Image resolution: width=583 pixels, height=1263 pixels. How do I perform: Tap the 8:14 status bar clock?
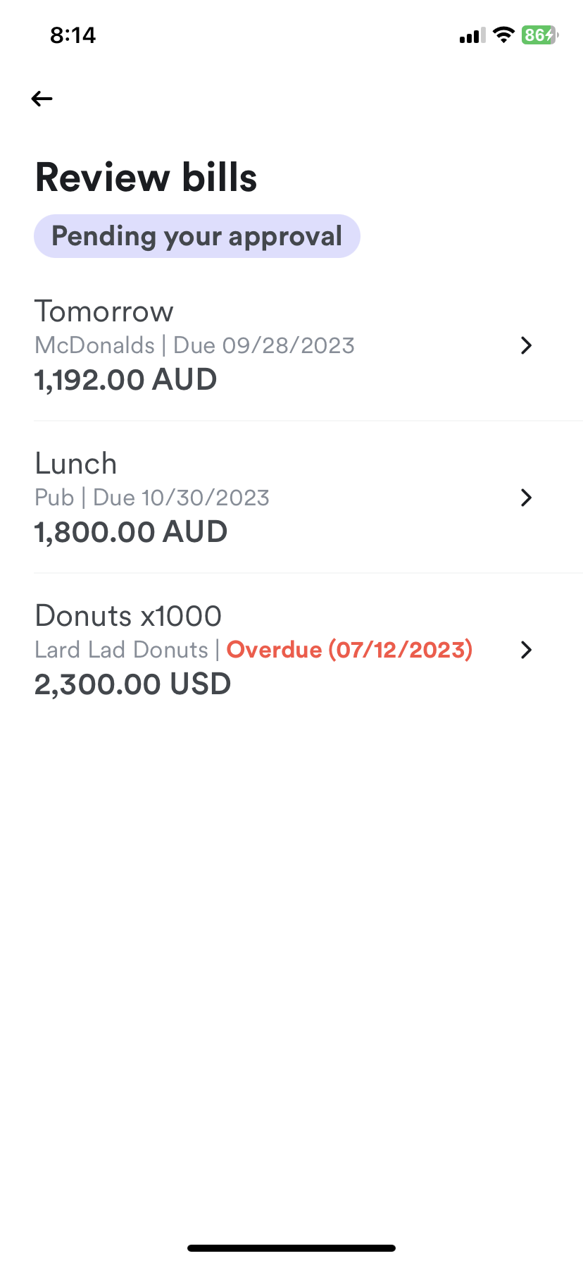click(x=73, y=35)
